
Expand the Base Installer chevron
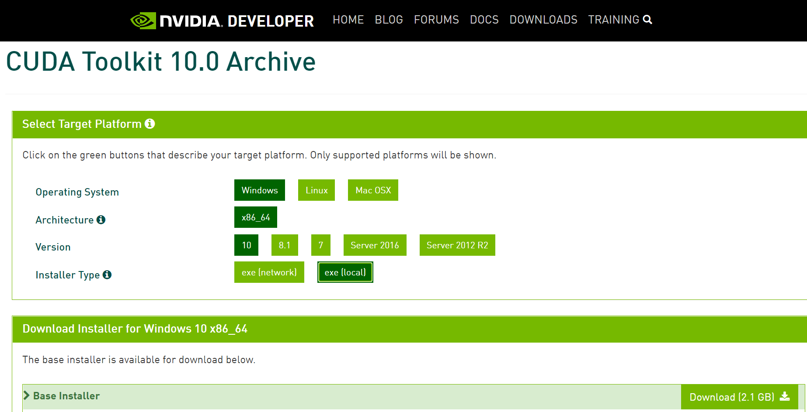click(27, 395)
